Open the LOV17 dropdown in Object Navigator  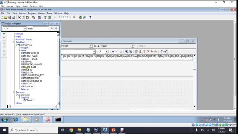click(x=25, y=29)
